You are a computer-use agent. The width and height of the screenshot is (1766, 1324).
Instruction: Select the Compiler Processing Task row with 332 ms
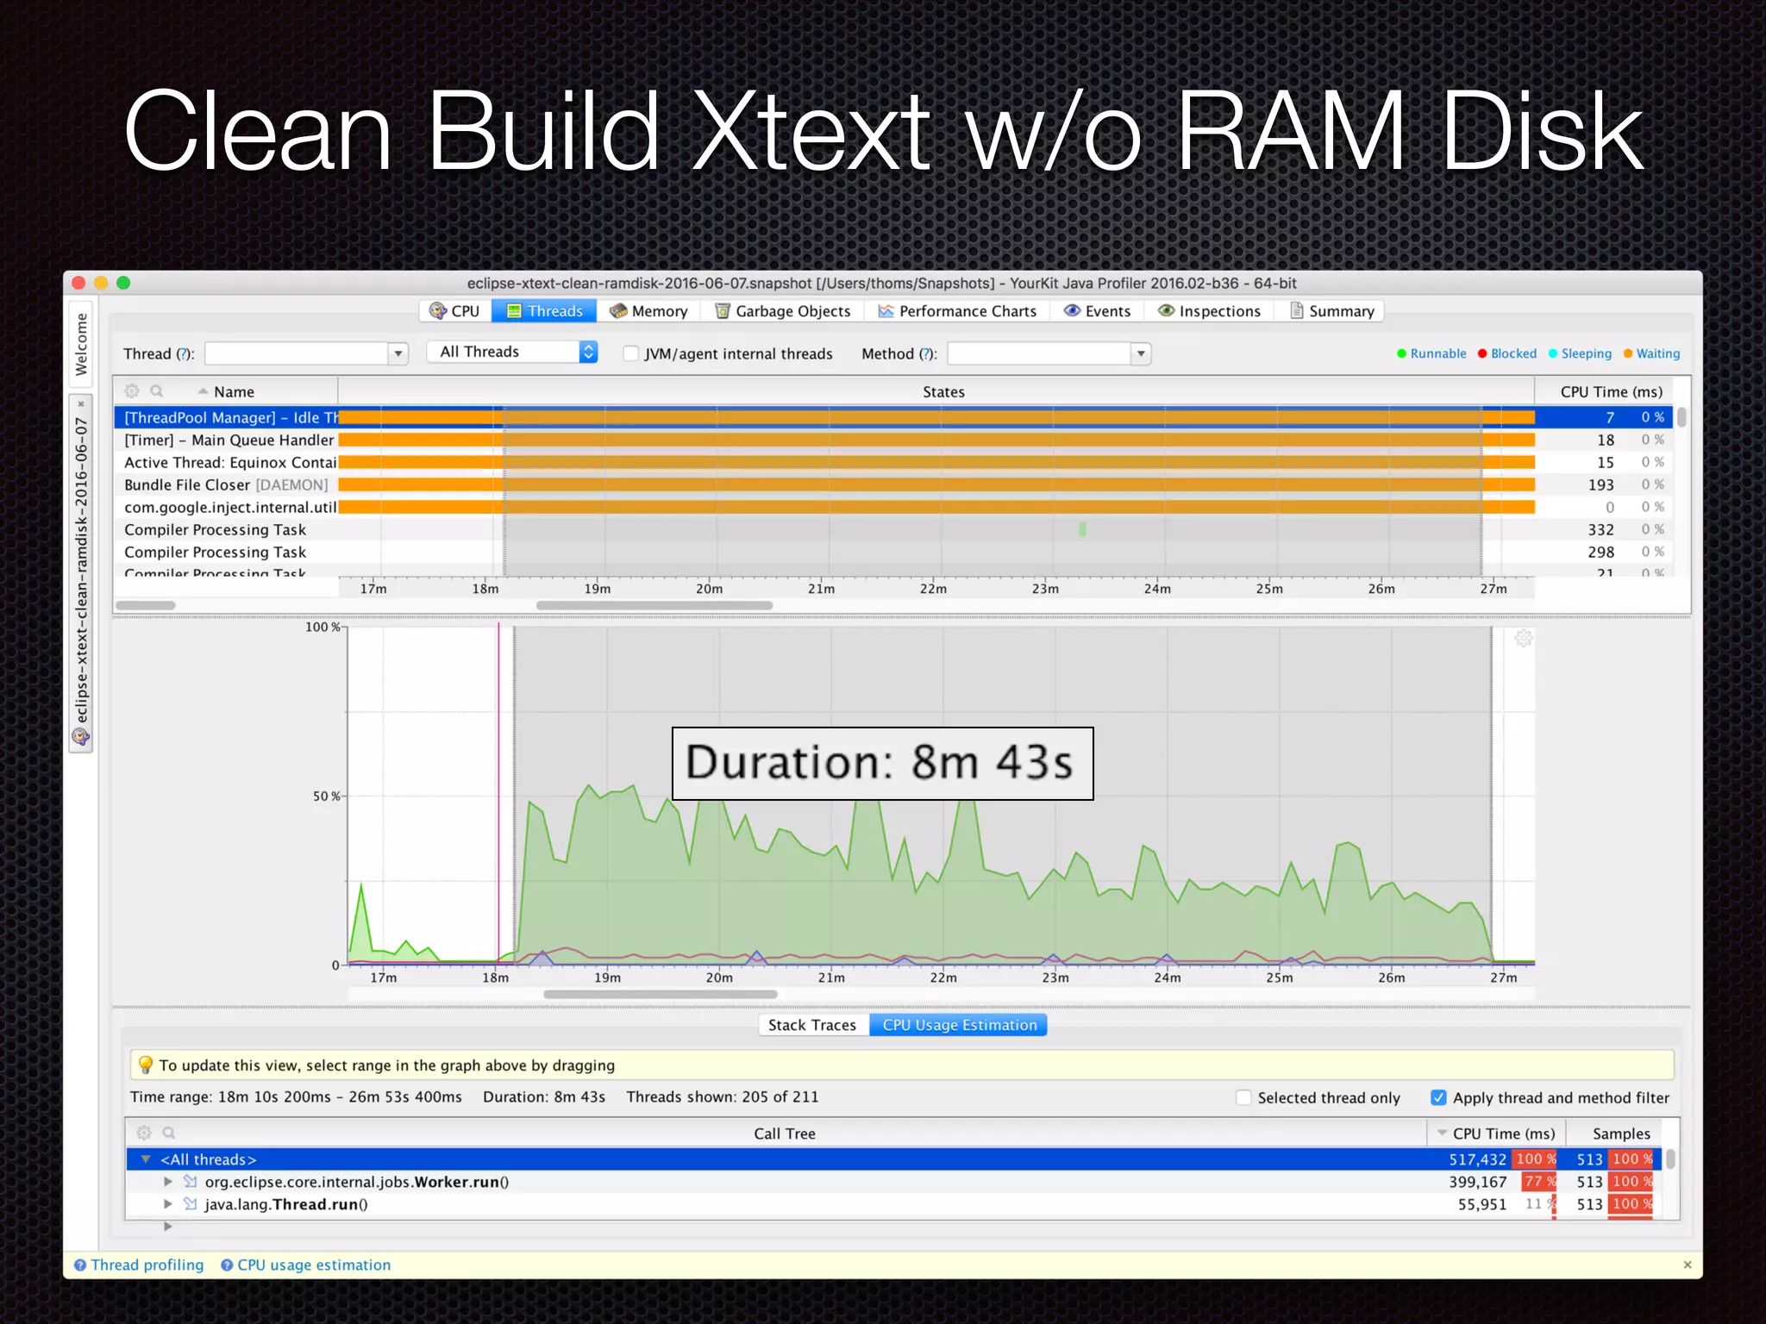pyautogui.click(x=892, y=529)
